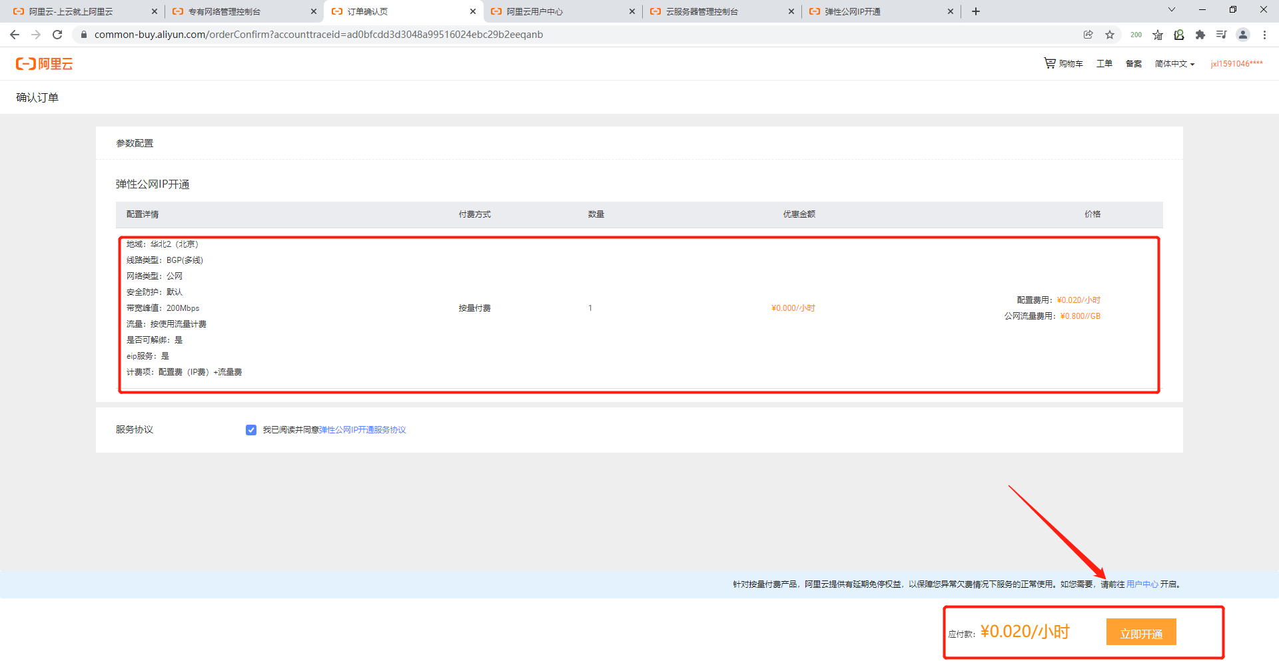Click the 数量 column header
Screen dimensions: 1279x665
[596, 214]
